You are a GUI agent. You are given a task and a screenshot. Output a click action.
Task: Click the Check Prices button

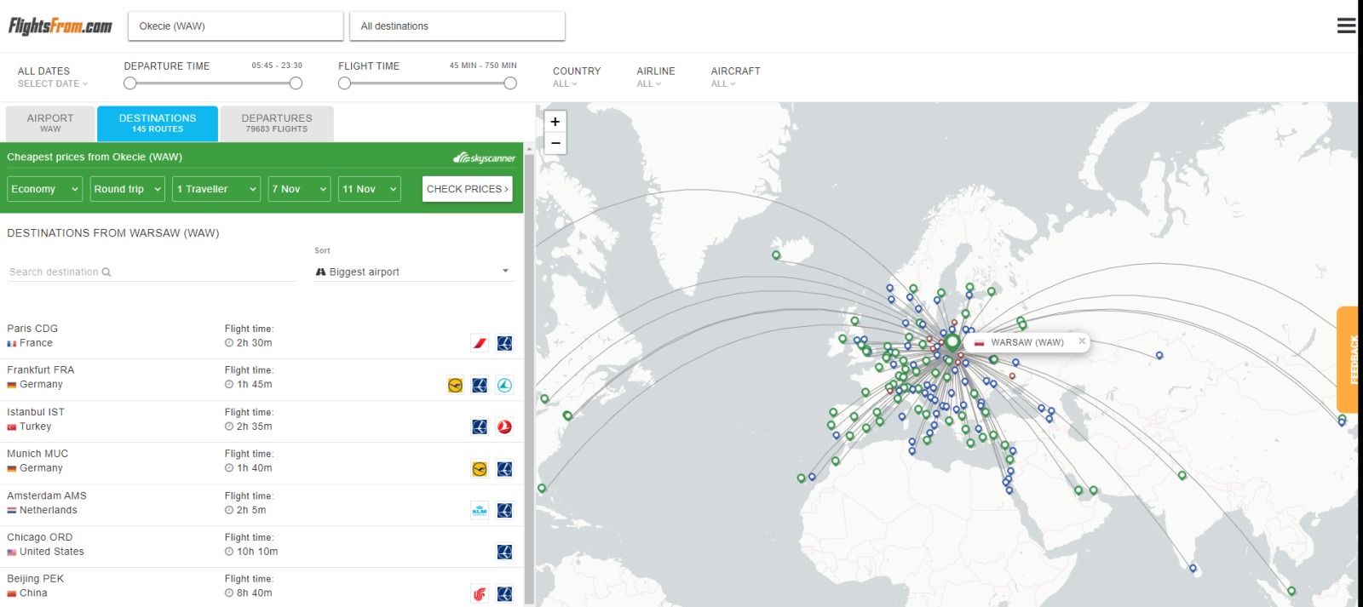468,189
